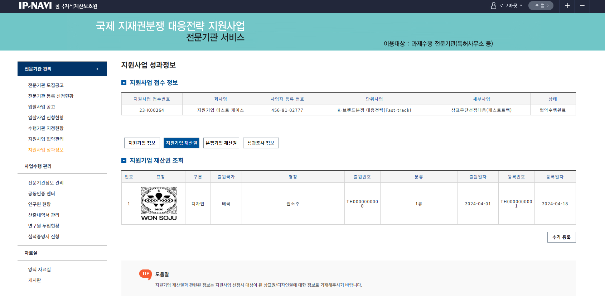Navigate to 양식 자료실 page

tap(39, 269)
